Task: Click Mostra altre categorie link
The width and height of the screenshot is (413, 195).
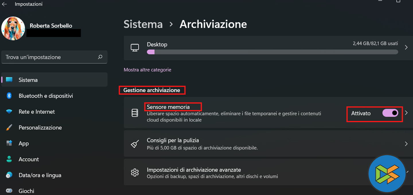Action: (x=147, y=70)
